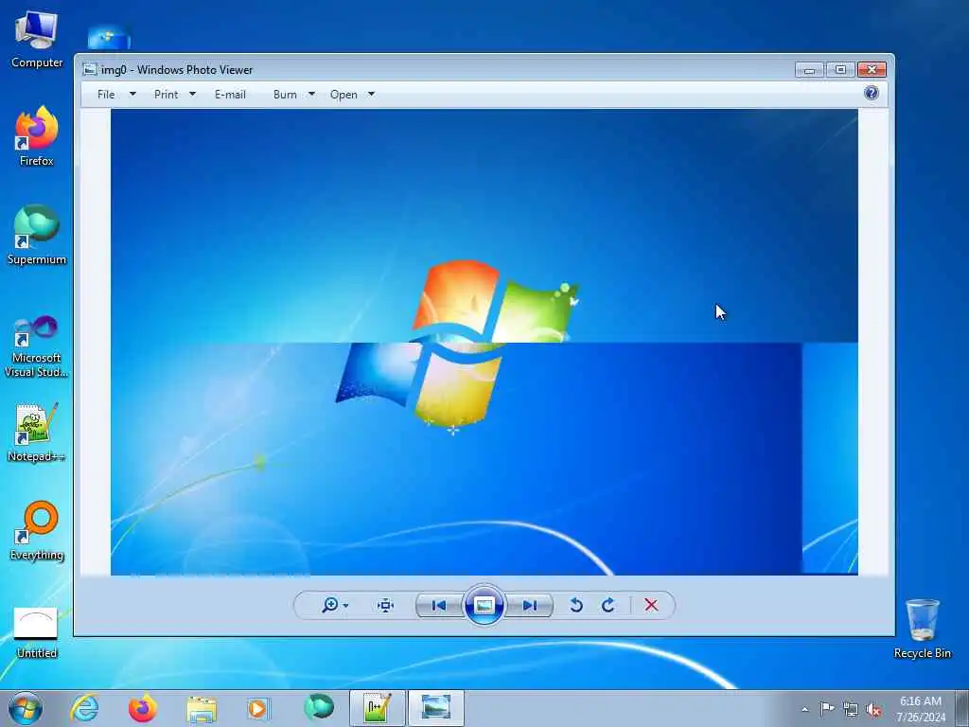This screenshot has width=969, height=727.
Task: Expand the zoom slider dropdown arrow
Action: (x=345, y=606)
